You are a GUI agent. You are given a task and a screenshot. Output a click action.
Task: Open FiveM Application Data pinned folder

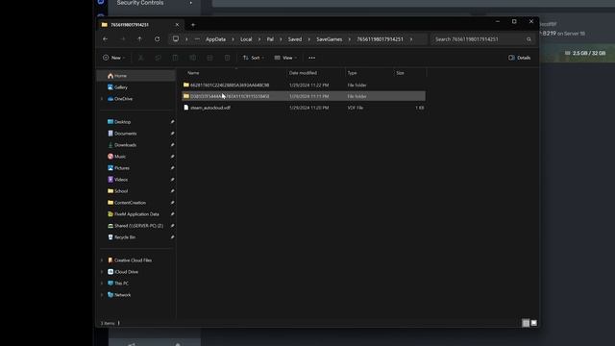coord(136,214)
